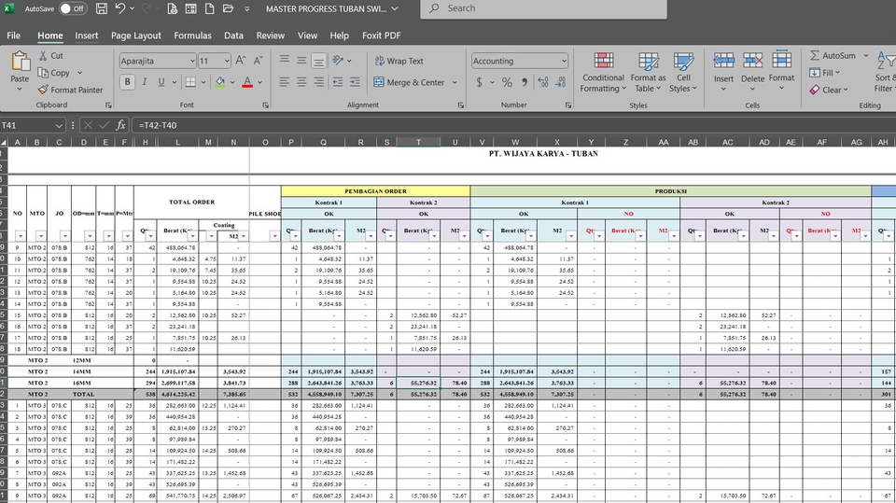Click the Save icon in title bar
The height and width of the screenshot is (503, 896).
(101, 8)
